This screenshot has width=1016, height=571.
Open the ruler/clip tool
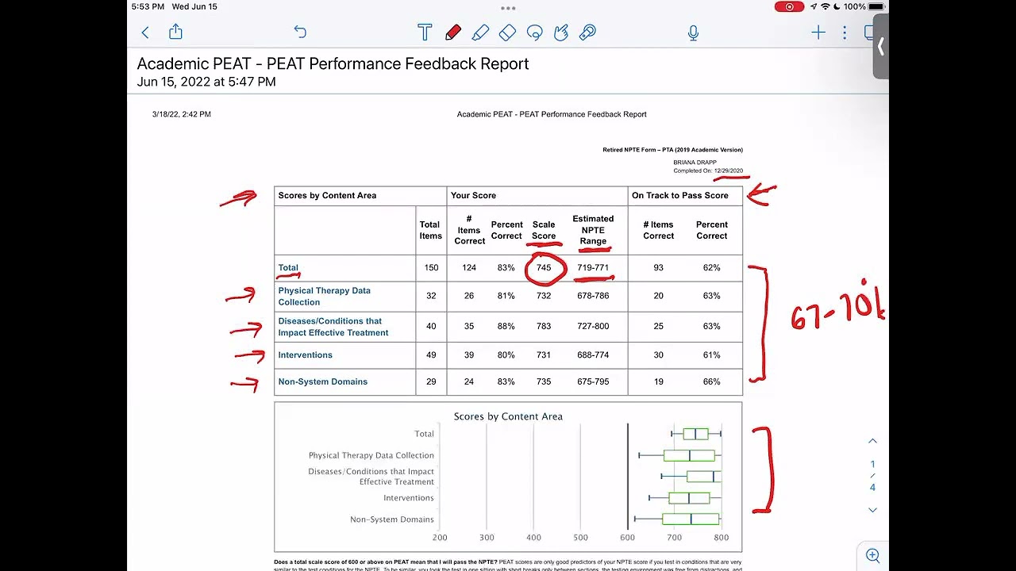point(588,33)
